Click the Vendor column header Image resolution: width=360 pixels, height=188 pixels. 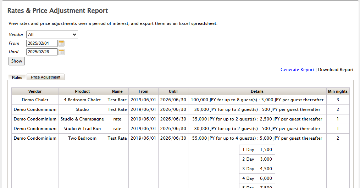coord(35,91)
